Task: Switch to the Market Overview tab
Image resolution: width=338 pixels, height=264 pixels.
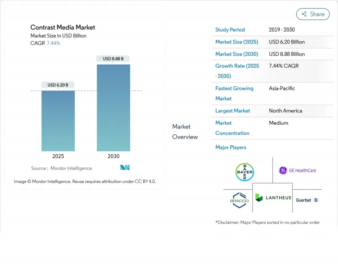Action: point(185,131)
